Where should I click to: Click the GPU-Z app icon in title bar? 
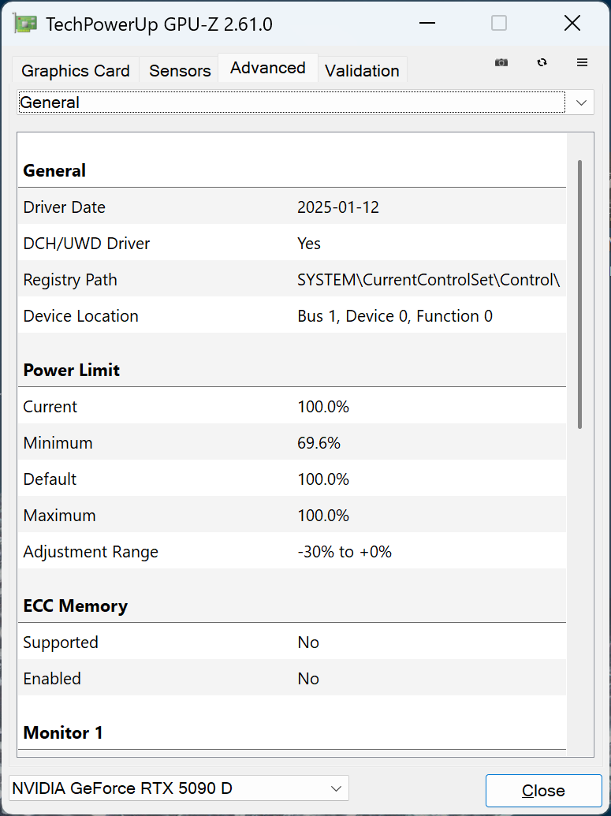coord(27,24)
